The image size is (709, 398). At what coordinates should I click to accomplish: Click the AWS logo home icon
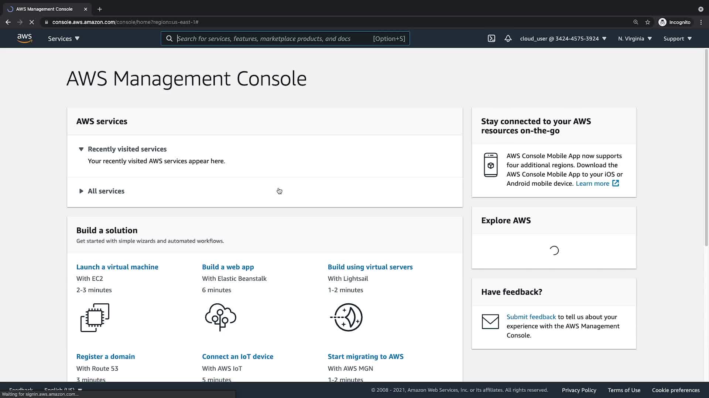click(x=24, y=38)
